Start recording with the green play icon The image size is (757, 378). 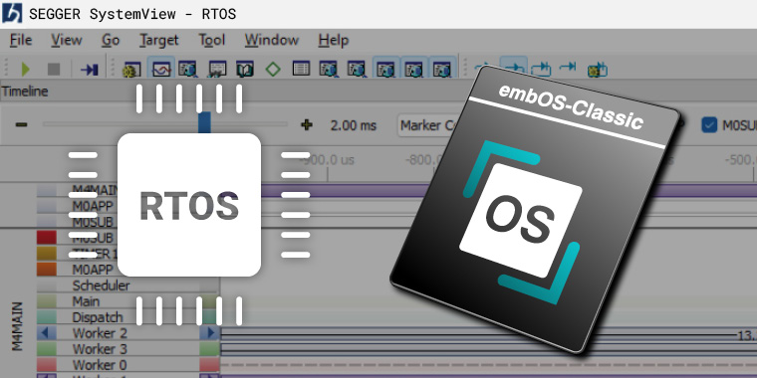(x=25, y=70)
